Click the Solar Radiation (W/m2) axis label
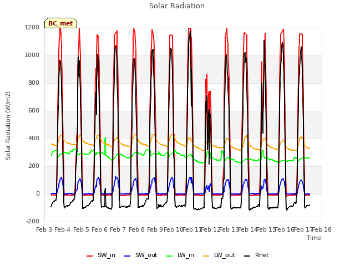 coord(8,126)
